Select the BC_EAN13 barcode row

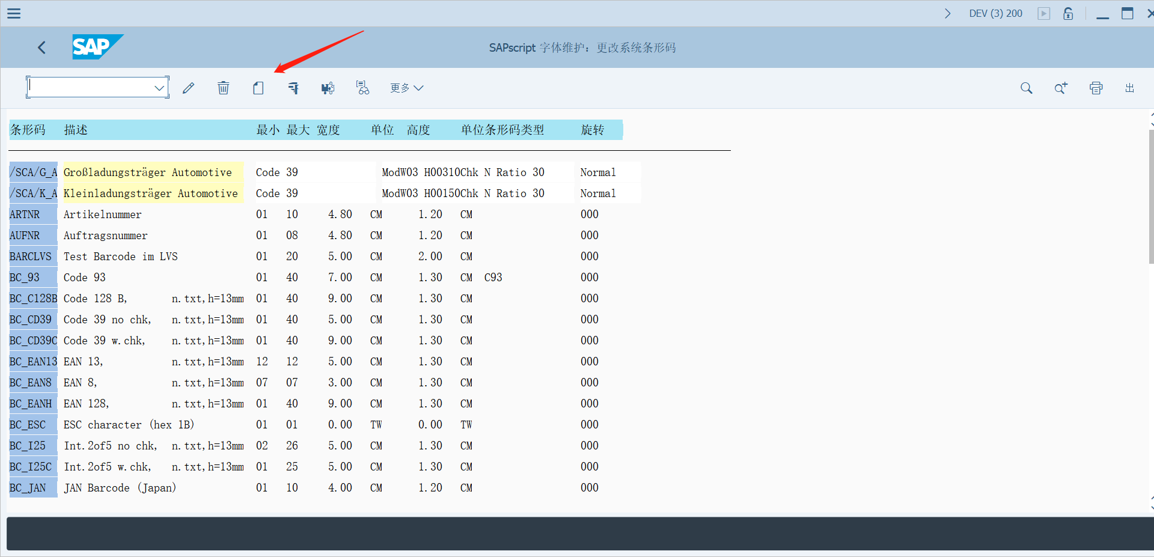click(32, 361)
